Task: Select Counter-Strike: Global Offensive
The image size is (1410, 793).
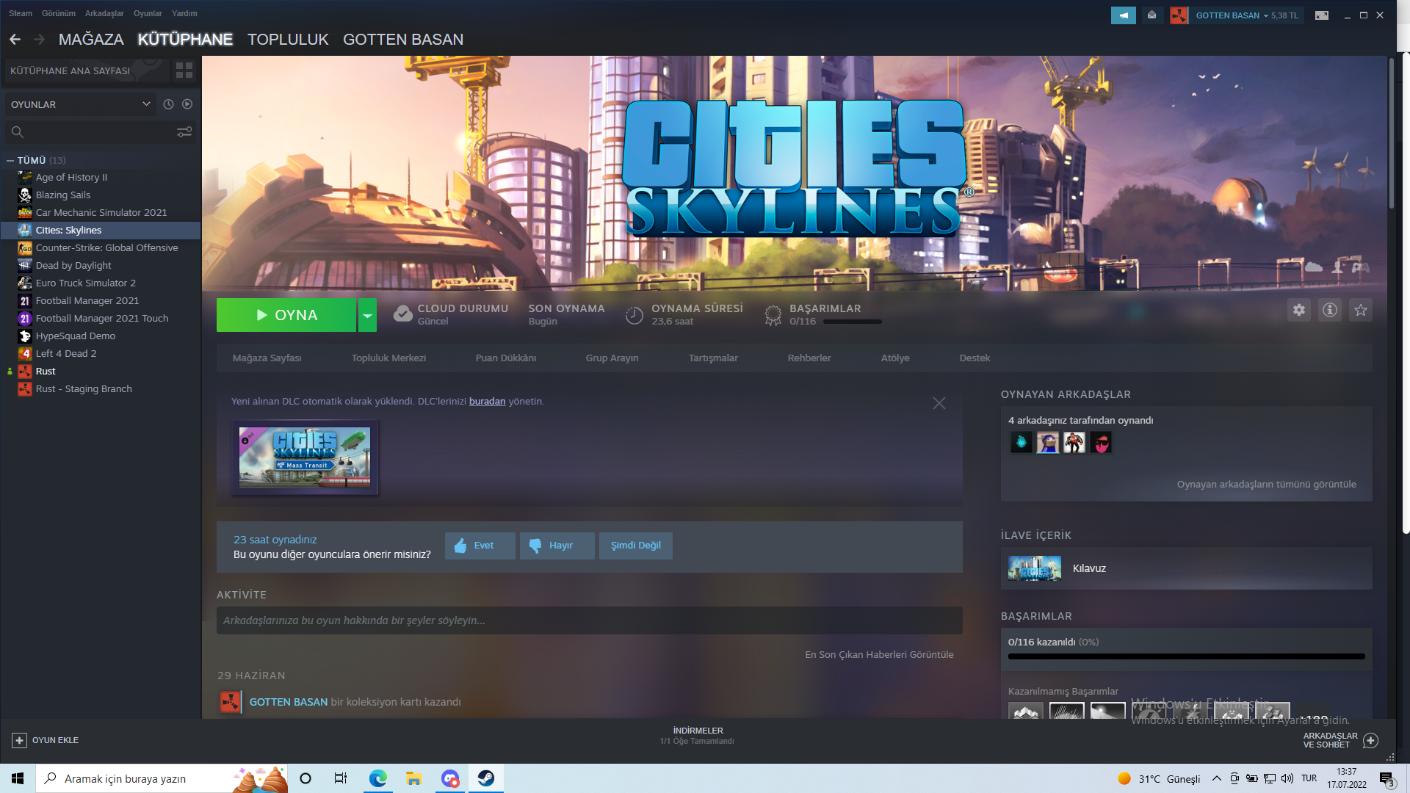Action: point(101,248)
